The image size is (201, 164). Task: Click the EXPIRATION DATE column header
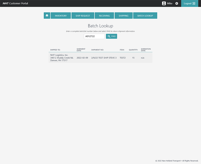(146, 50)
